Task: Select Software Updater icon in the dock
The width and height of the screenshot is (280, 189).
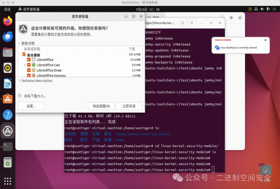Action: tap(8, 131)
